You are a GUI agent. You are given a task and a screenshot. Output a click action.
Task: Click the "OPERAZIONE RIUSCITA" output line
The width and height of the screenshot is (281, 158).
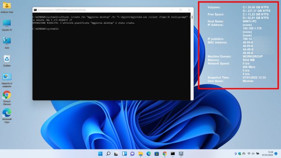coord(84,23)
